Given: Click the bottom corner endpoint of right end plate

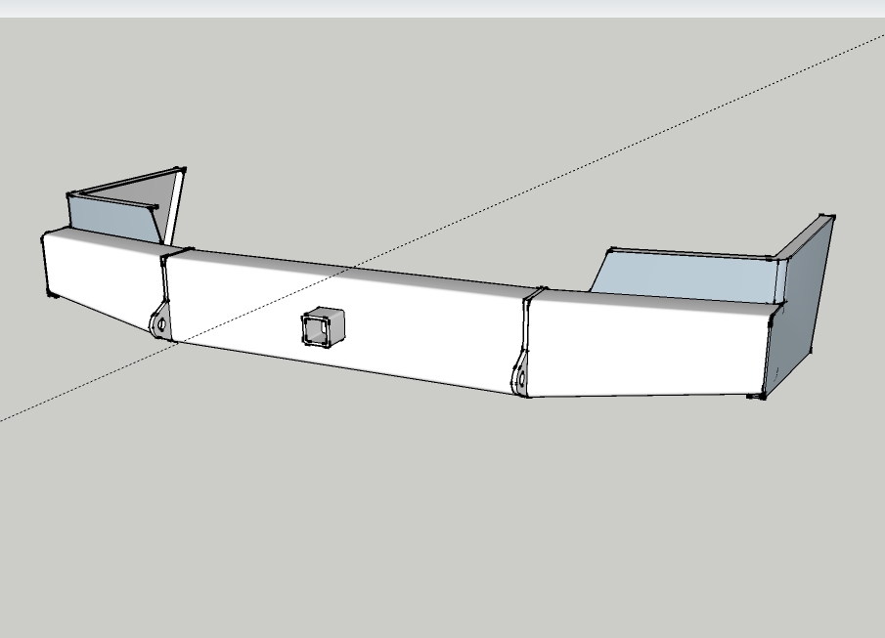Looking at the screenshot, I should click(x=761, y=396).
